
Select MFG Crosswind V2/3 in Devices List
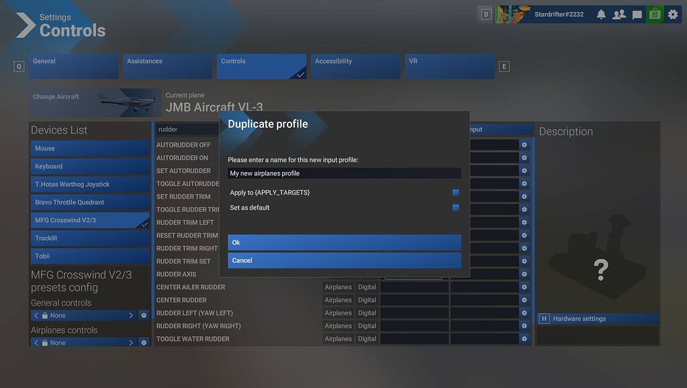coord(90,219)
